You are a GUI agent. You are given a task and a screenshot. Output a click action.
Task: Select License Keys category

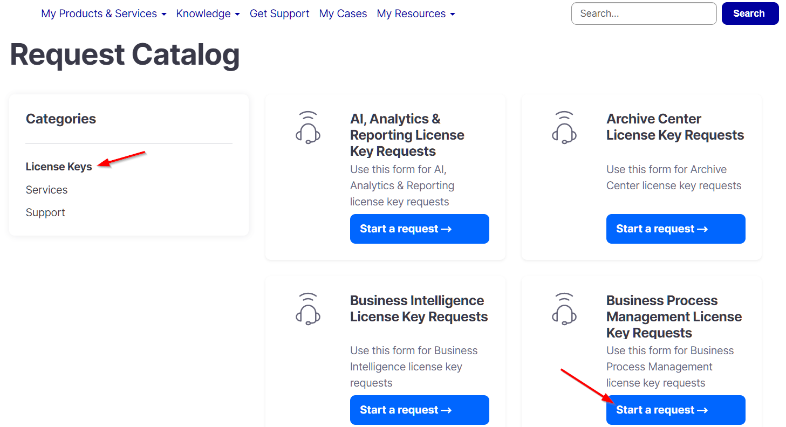tap(59, 167)
